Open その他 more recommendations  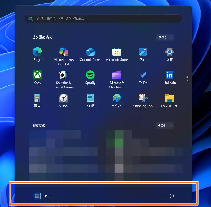(165, 126)
